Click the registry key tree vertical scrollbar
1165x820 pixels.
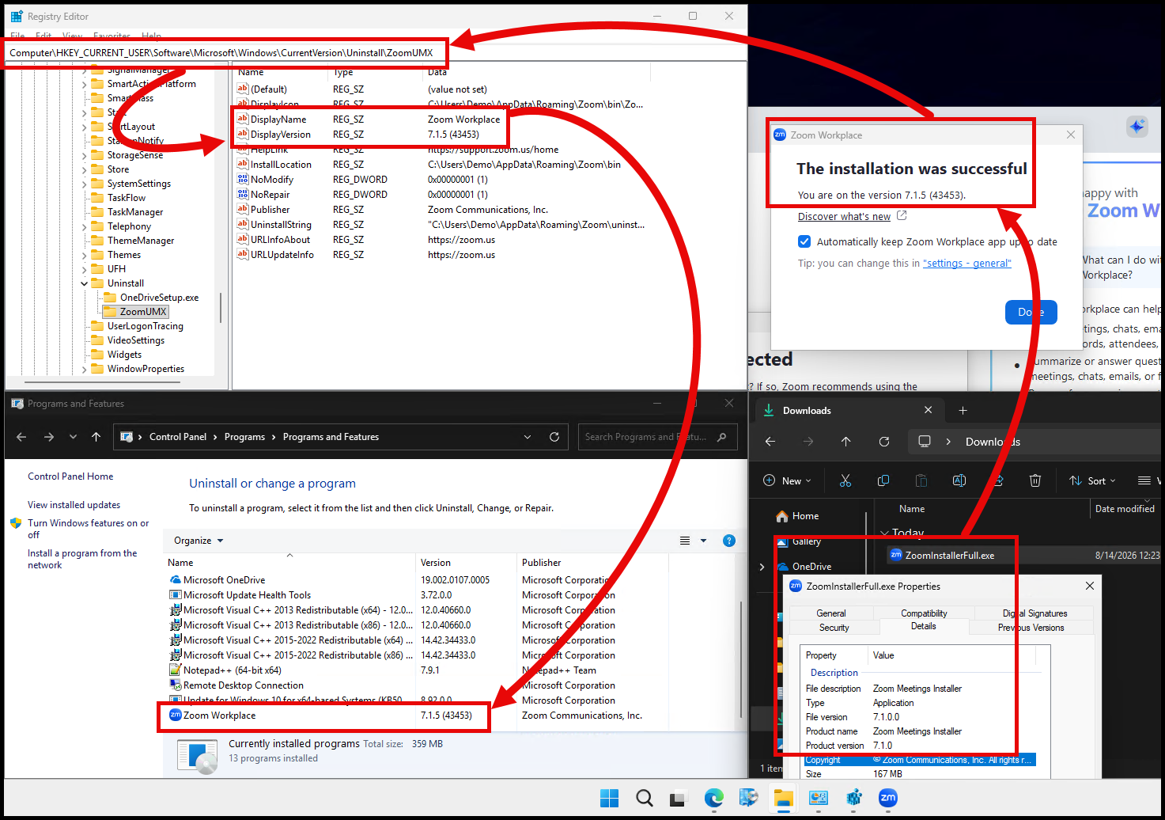click(x=221, y=307)
